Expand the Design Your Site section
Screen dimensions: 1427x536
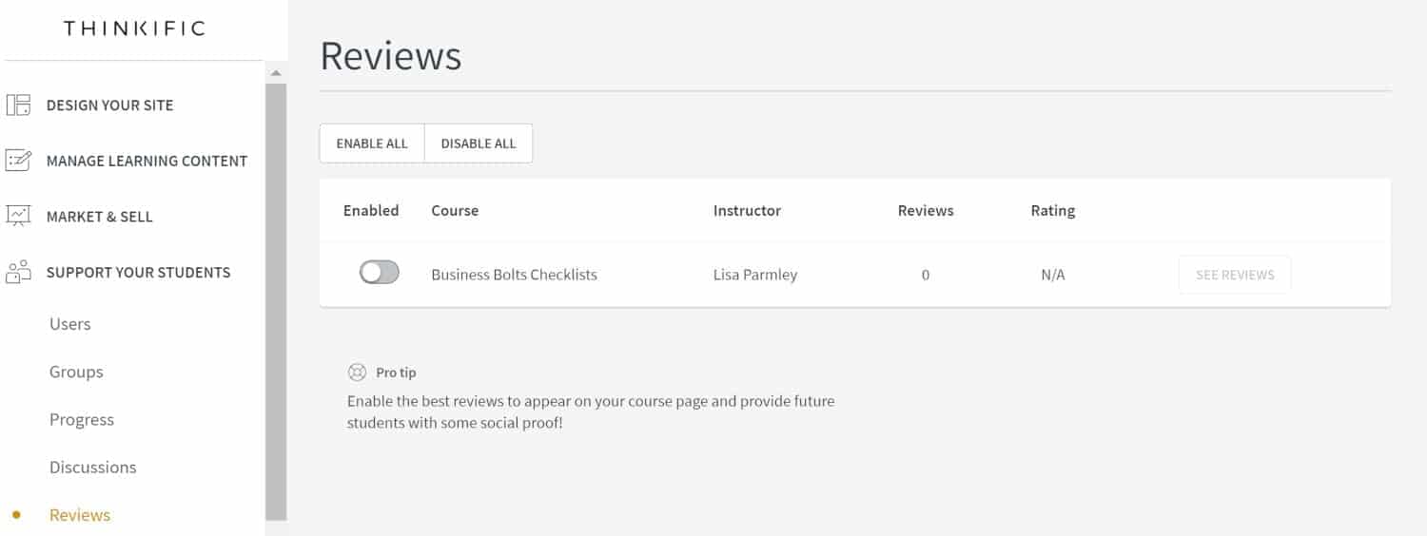(110, 105)
